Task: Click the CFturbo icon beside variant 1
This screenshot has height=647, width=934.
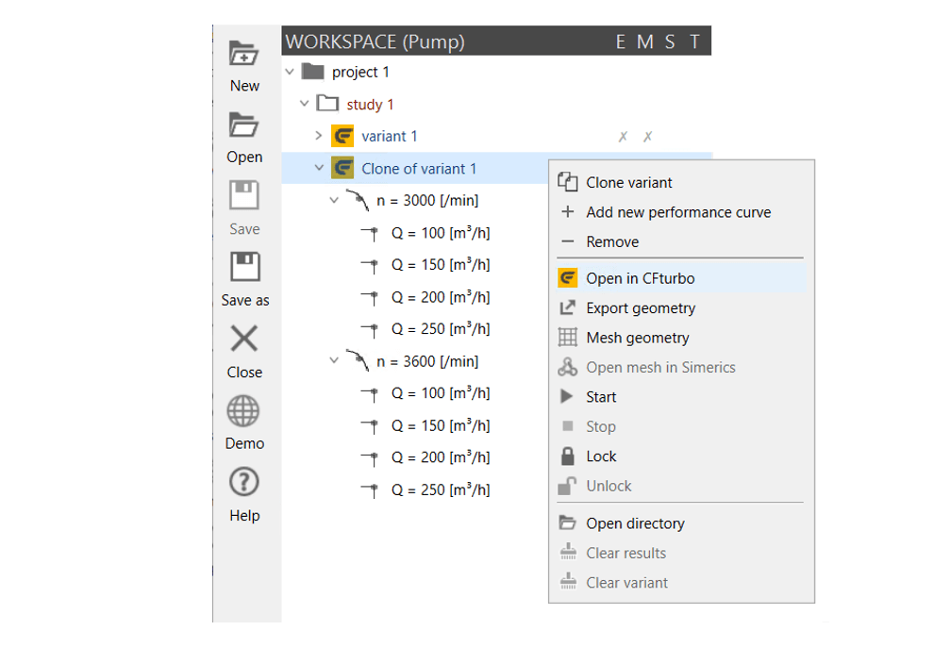Action: coord(342,137)
